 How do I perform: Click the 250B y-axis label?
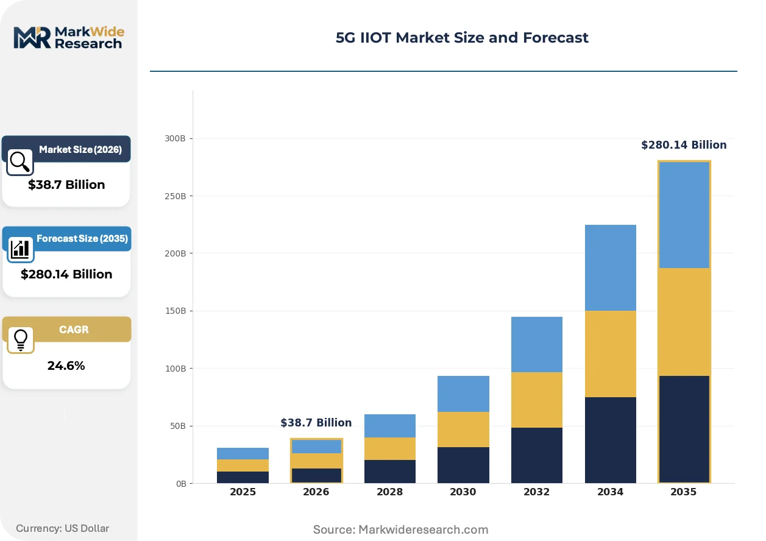pos(176,196)
